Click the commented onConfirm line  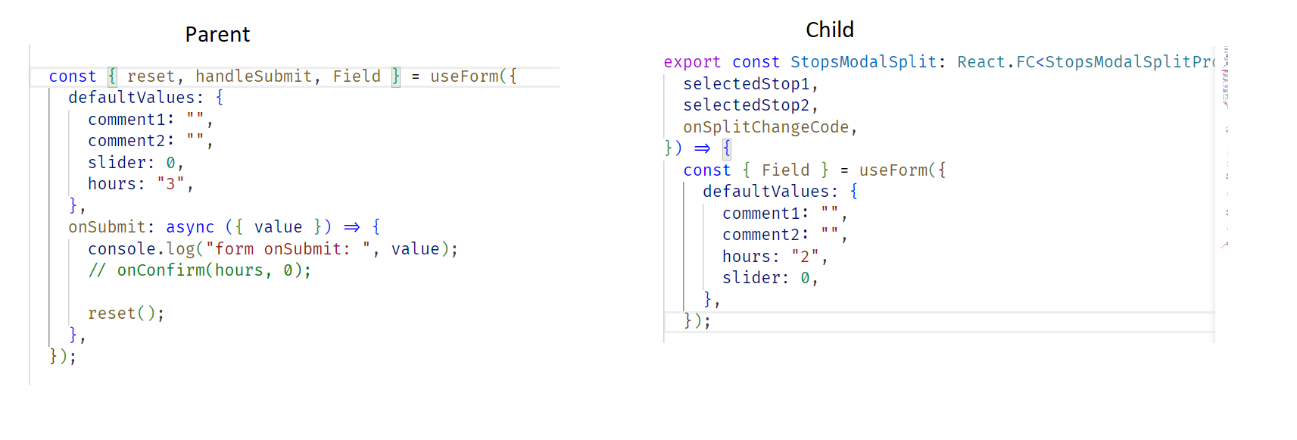[200, 270]
